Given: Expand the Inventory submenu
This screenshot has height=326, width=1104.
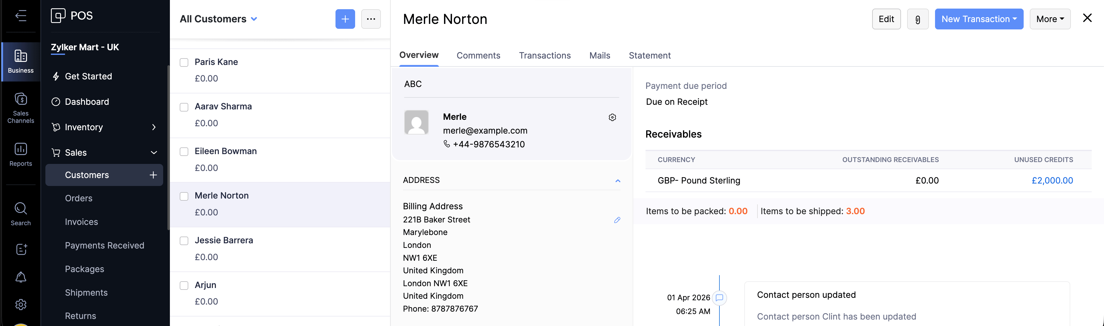Looking at the screenshot, I should coord(154,127).
